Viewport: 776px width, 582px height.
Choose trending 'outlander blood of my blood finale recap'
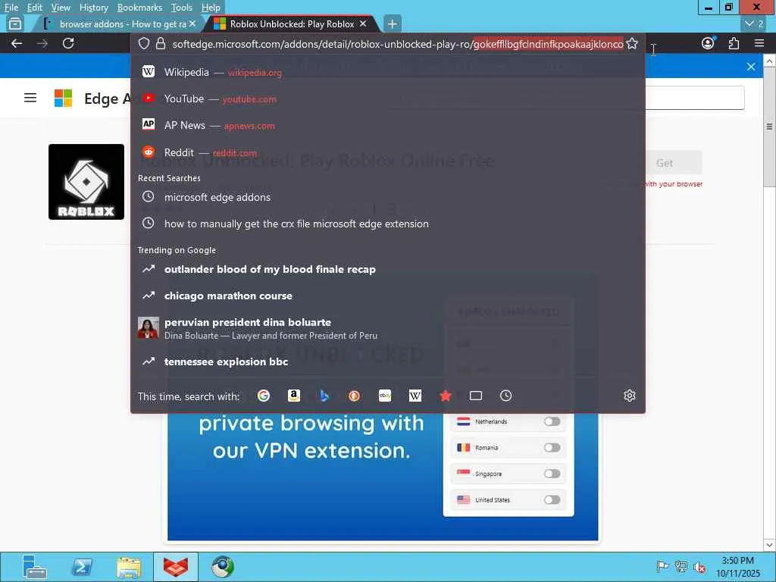(x=387, y=269)
